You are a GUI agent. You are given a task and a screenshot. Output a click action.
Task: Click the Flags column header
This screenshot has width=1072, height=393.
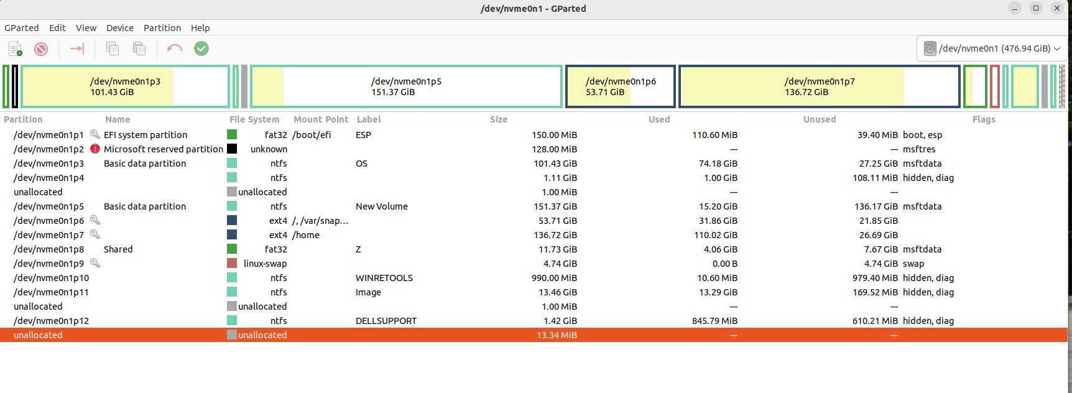[x=984, y=119]
